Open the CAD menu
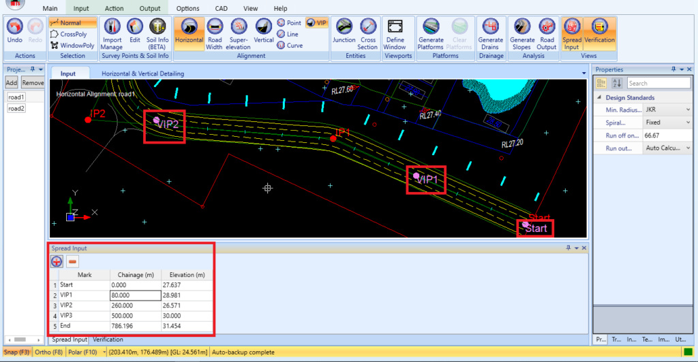Viewport: 698px width, 362px height. (222, 8)
